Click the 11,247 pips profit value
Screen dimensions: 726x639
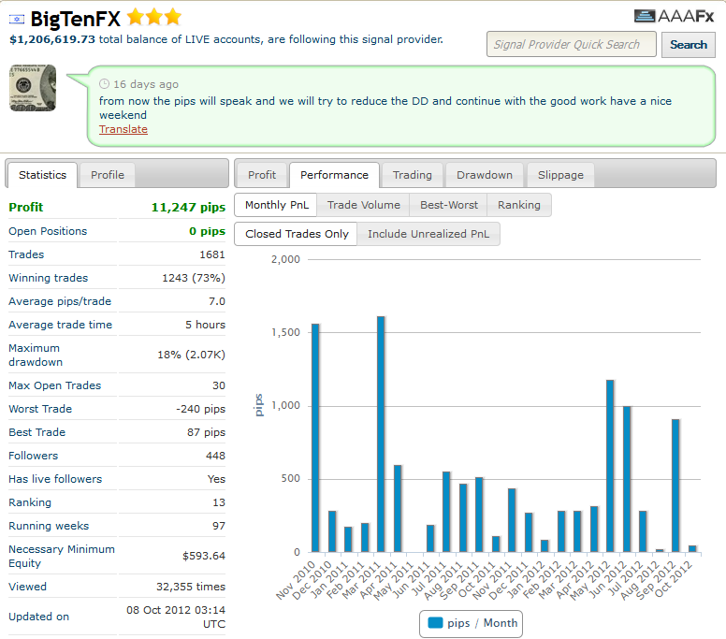[x=188, y=207]
